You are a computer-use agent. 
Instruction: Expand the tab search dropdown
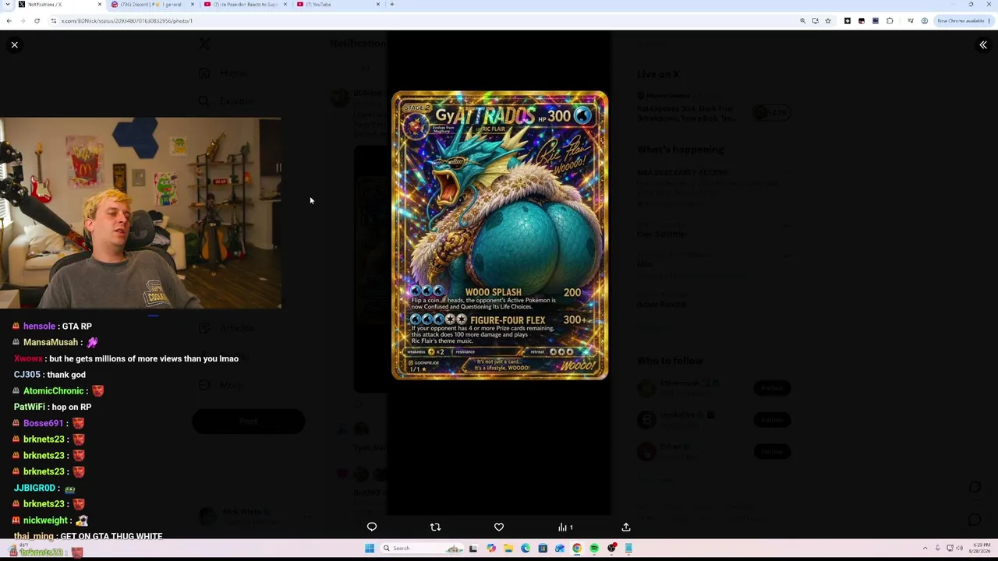coord(8,5)
